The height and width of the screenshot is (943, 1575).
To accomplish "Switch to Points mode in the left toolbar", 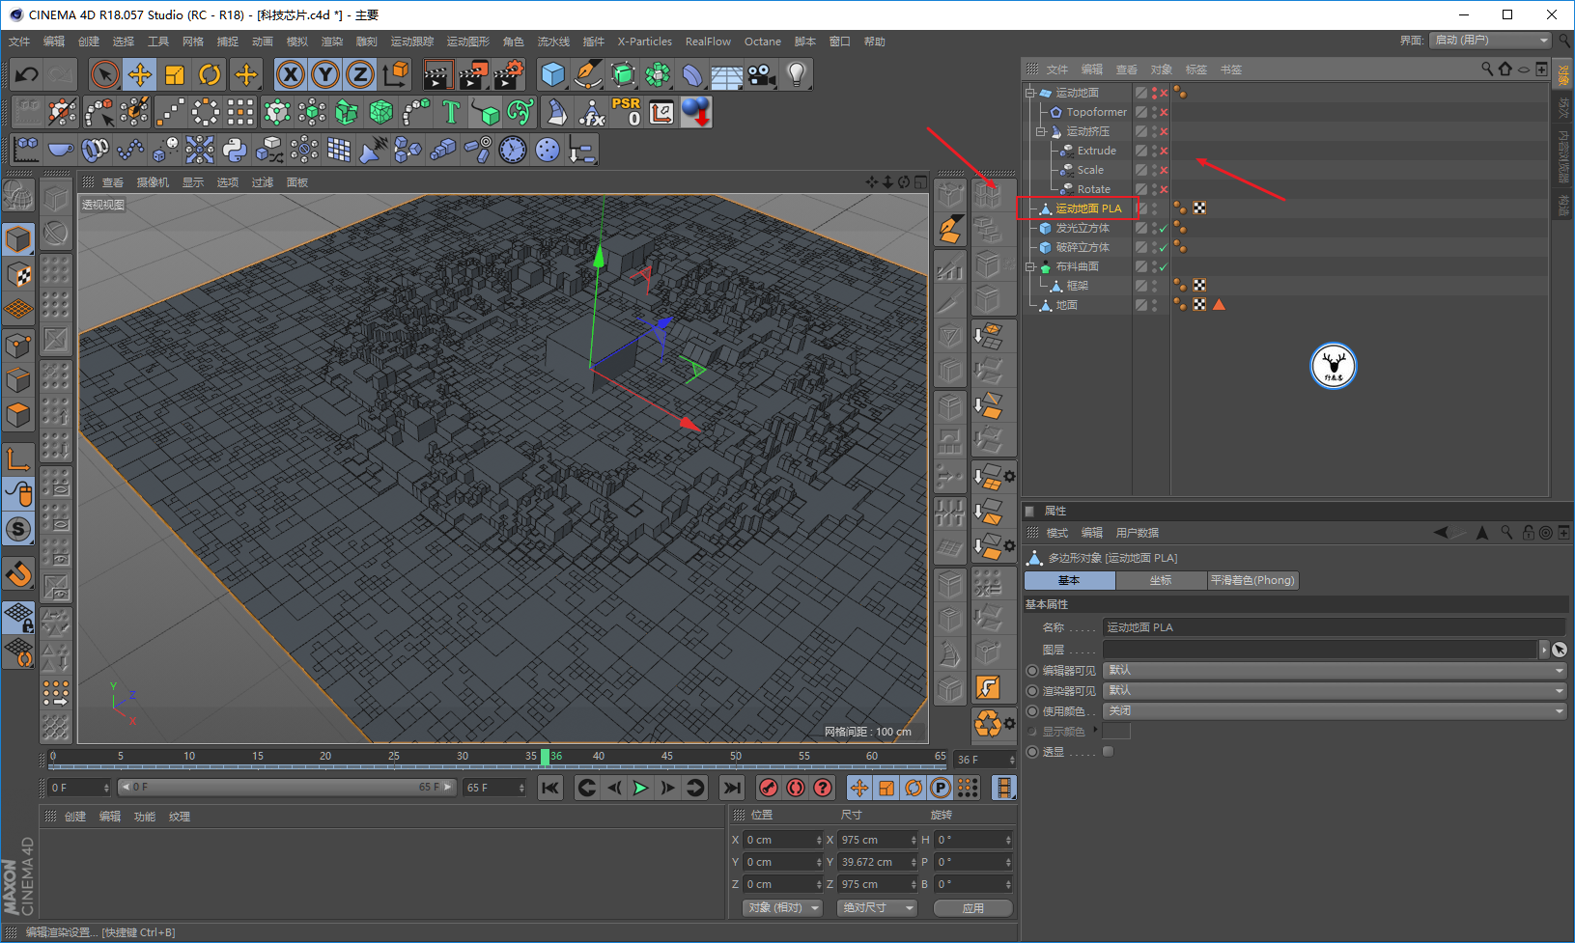I will click(x=18, y=345).
